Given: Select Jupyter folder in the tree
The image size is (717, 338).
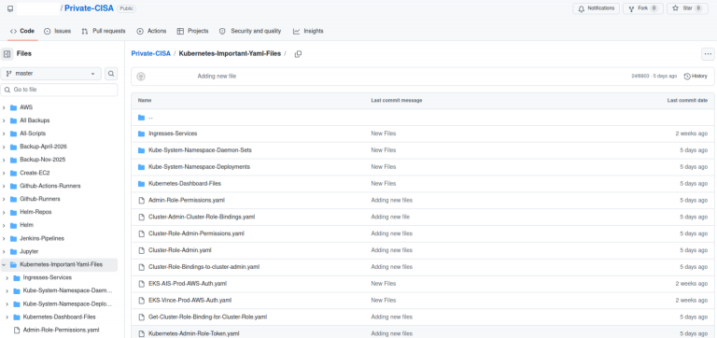Looking at the screenshot, I should click(29, 251).
